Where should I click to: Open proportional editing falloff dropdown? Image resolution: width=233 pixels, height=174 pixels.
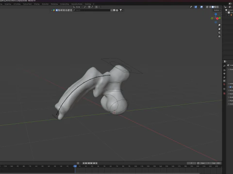100,7
